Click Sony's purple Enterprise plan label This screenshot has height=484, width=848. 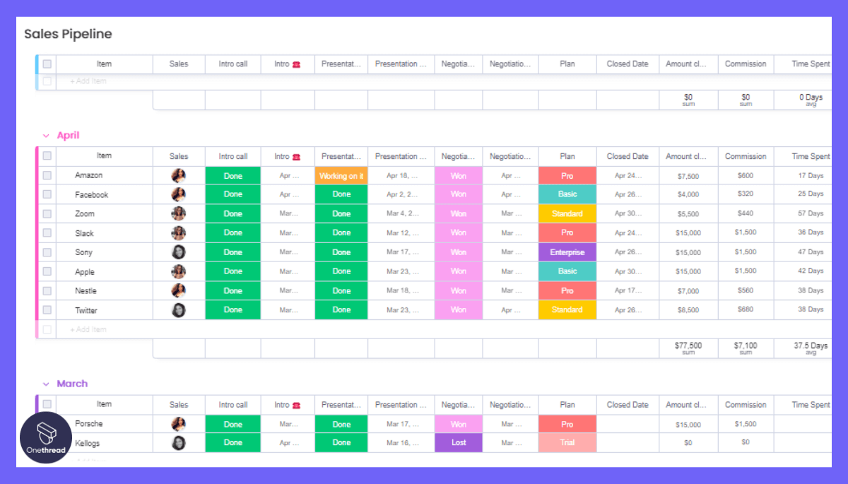(567, 252)
